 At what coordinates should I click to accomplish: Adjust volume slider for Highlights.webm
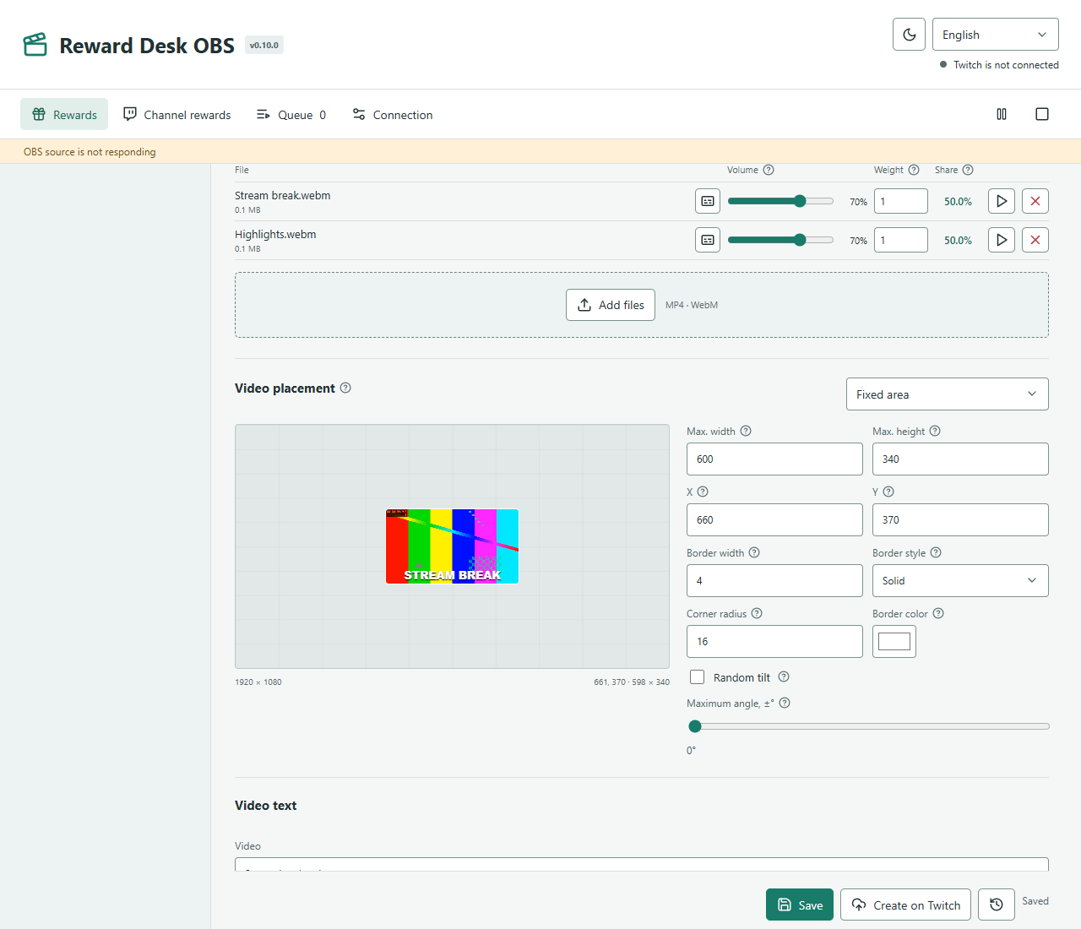click(780, 240)
